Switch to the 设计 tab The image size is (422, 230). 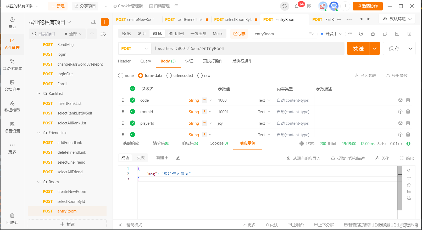(142, 33)
